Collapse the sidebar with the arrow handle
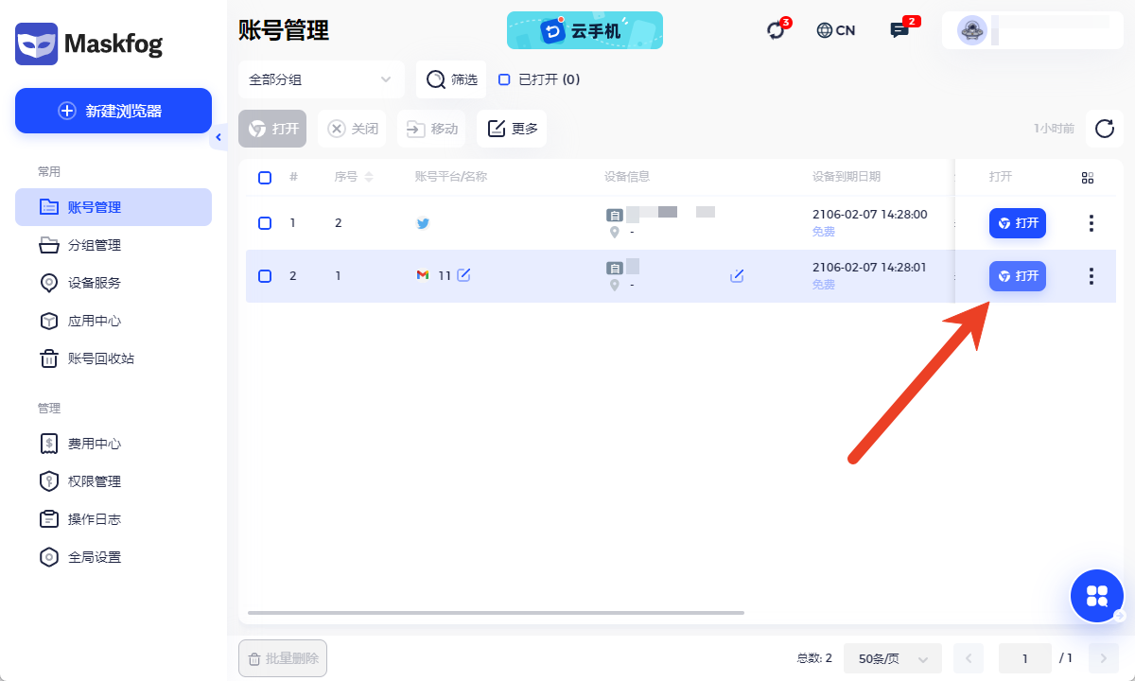The image size is (1135, 681). (218, 138)
